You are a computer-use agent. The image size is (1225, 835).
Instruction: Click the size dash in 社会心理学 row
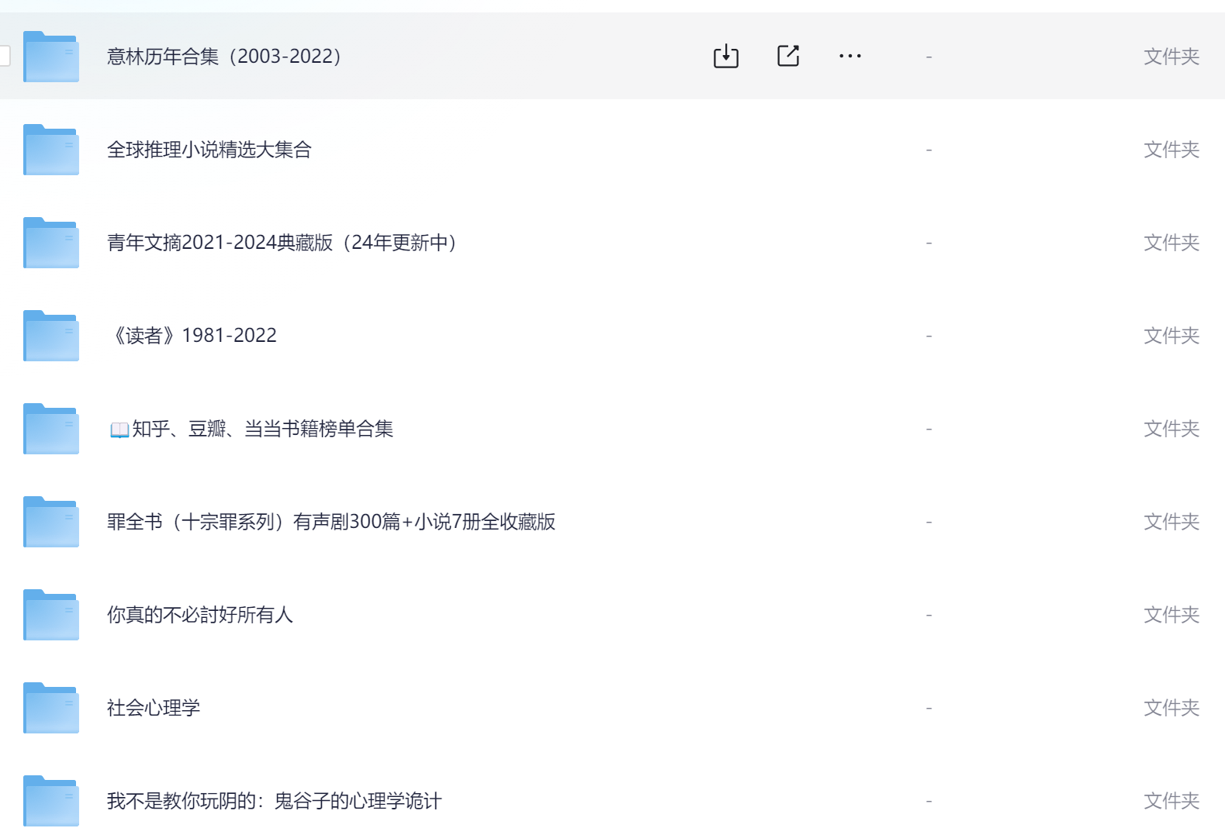(x=929, y=708)
